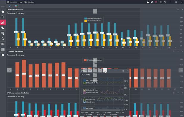Image resolution: width=184 pixels, height=117 pixels.
Task: Toggle the Utilization P-Cores checkbox
Action: (x=84, y=90)
